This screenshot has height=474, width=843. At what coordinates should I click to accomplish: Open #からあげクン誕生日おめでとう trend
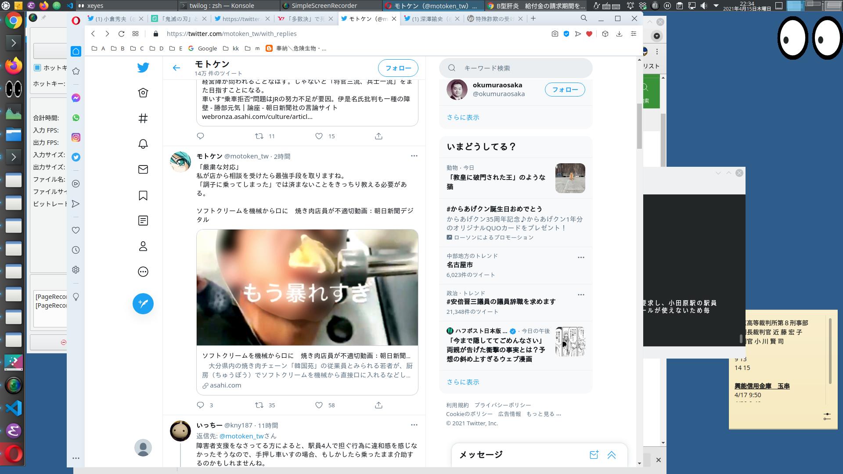(x=494, y=209)
